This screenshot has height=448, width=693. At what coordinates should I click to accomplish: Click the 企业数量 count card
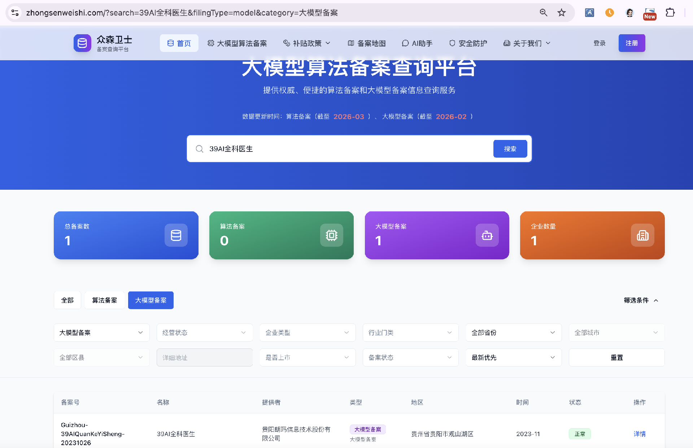pos(592,235)
